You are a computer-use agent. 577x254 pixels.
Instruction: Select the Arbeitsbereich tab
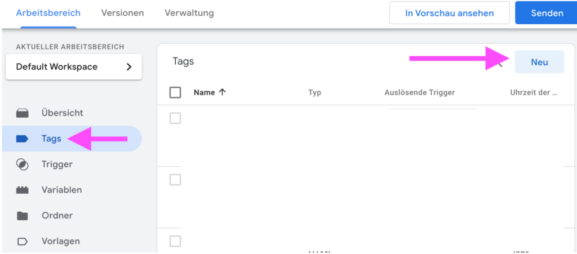(x=48, y=13)
